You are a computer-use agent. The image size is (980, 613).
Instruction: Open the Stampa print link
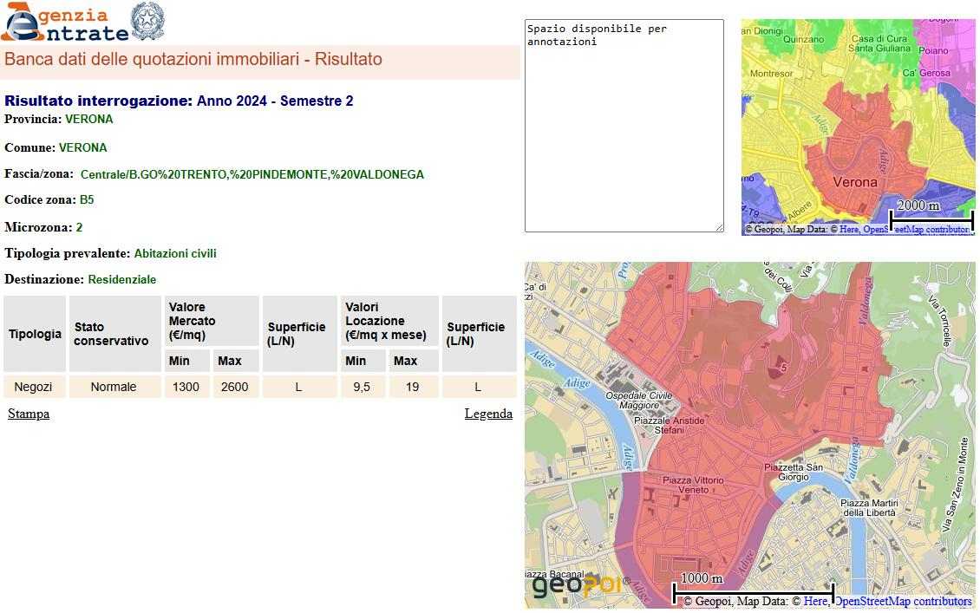coord(29,414)
